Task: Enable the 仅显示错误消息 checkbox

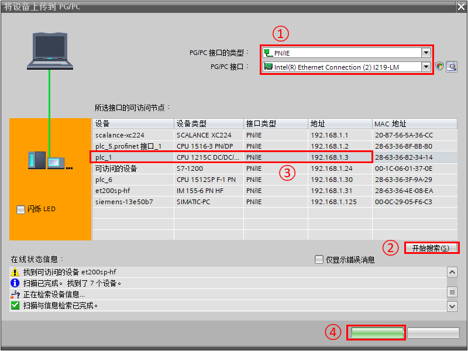Action: coord(319,259)
